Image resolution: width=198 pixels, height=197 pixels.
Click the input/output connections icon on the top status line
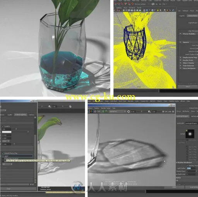153,4
